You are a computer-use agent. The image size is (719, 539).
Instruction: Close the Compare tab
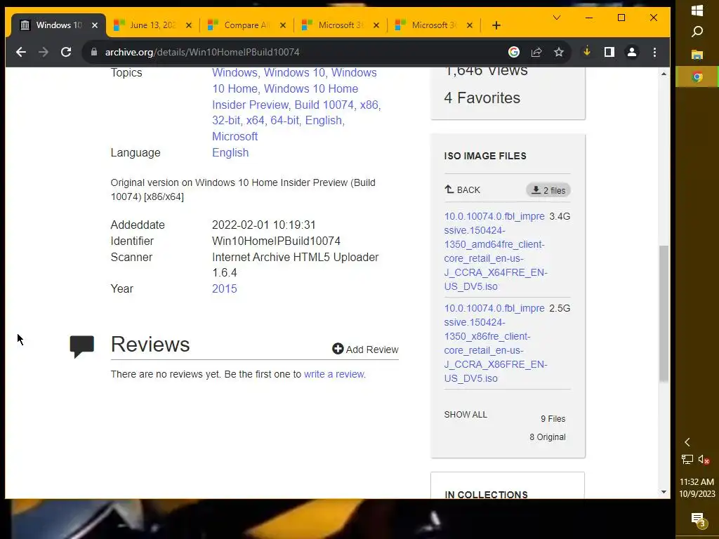point(283,25)
